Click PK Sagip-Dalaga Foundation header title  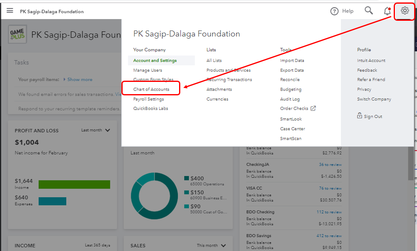coord(52,11)
